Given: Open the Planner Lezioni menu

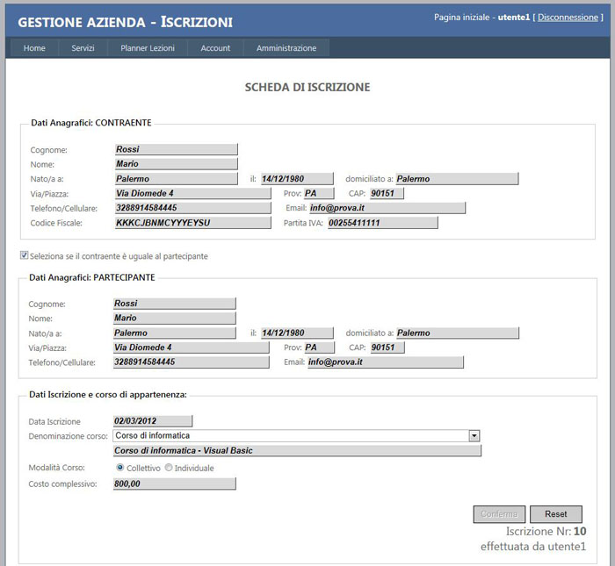Looking at the screenshot, I should tap(148, 47).
